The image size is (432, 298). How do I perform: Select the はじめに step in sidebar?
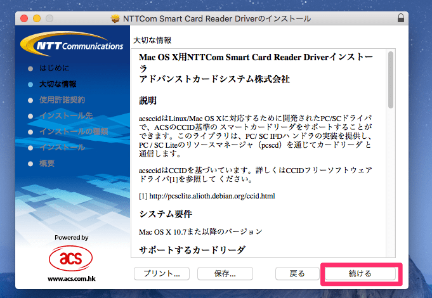click(x=55, y=68)
